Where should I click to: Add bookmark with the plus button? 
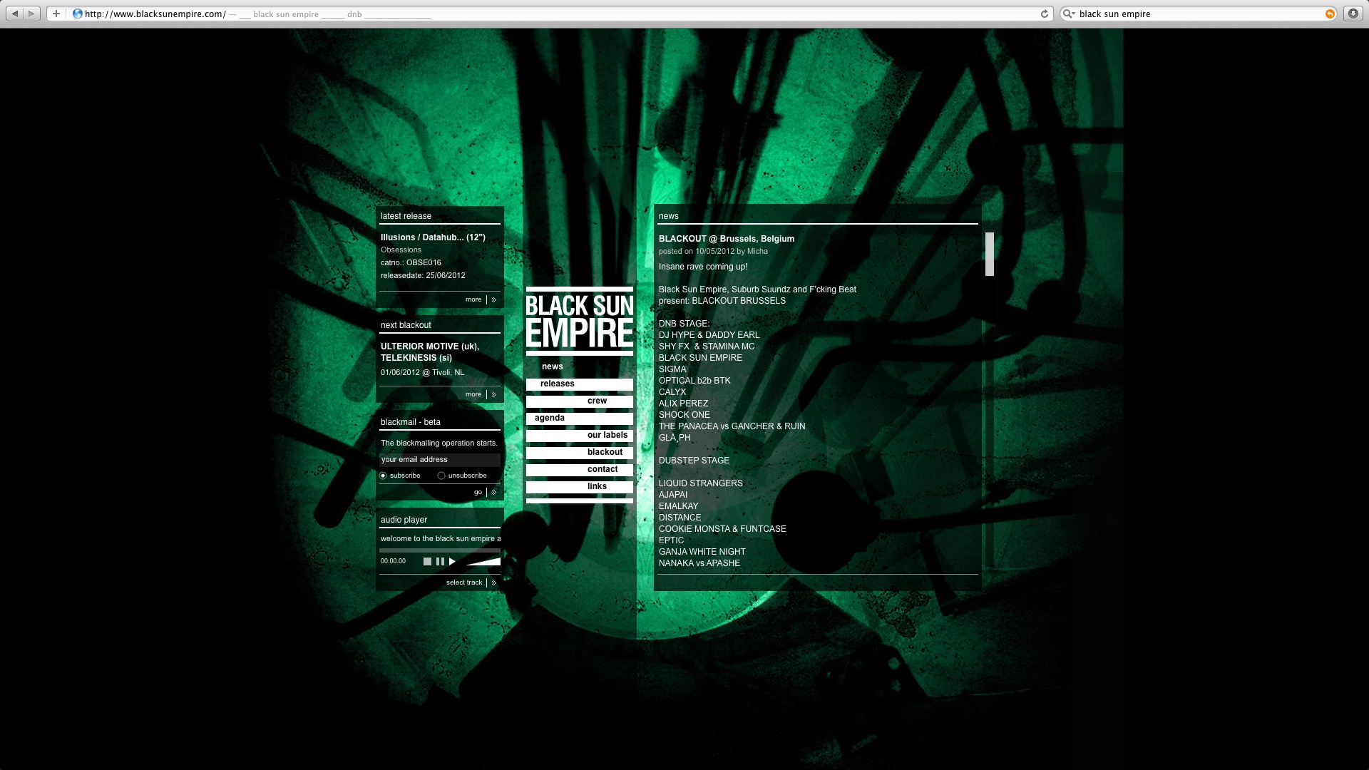(56, 14)
